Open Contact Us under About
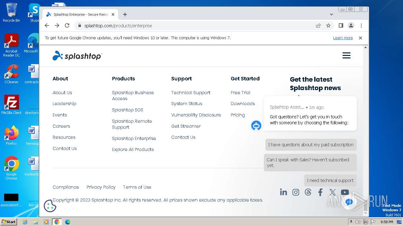This screenshot has height=226, width=403. pos(65,148)
